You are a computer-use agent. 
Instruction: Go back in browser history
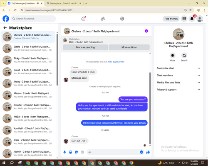pyautogui.click(x=4, y=10)
